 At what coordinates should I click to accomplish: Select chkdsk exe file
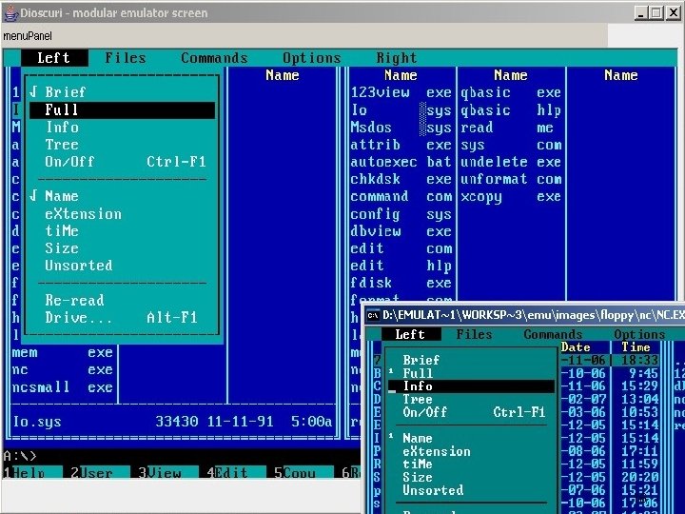tap(401, 179)
